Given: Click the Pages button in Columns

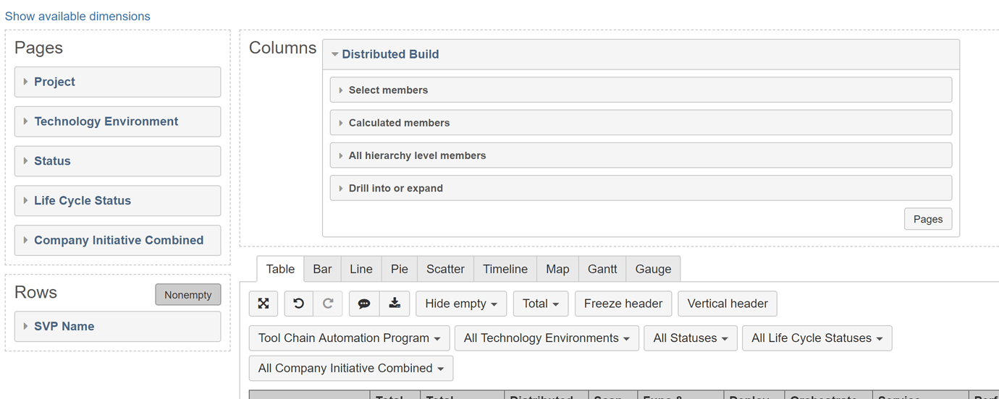Looking at the screenshot, I should [927, 219].
